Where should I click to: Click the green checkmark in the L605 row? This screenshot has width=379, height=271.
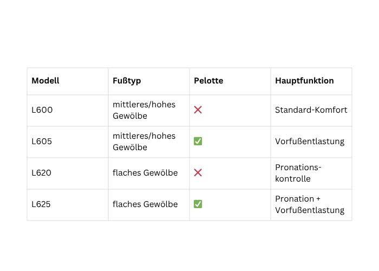198,141
